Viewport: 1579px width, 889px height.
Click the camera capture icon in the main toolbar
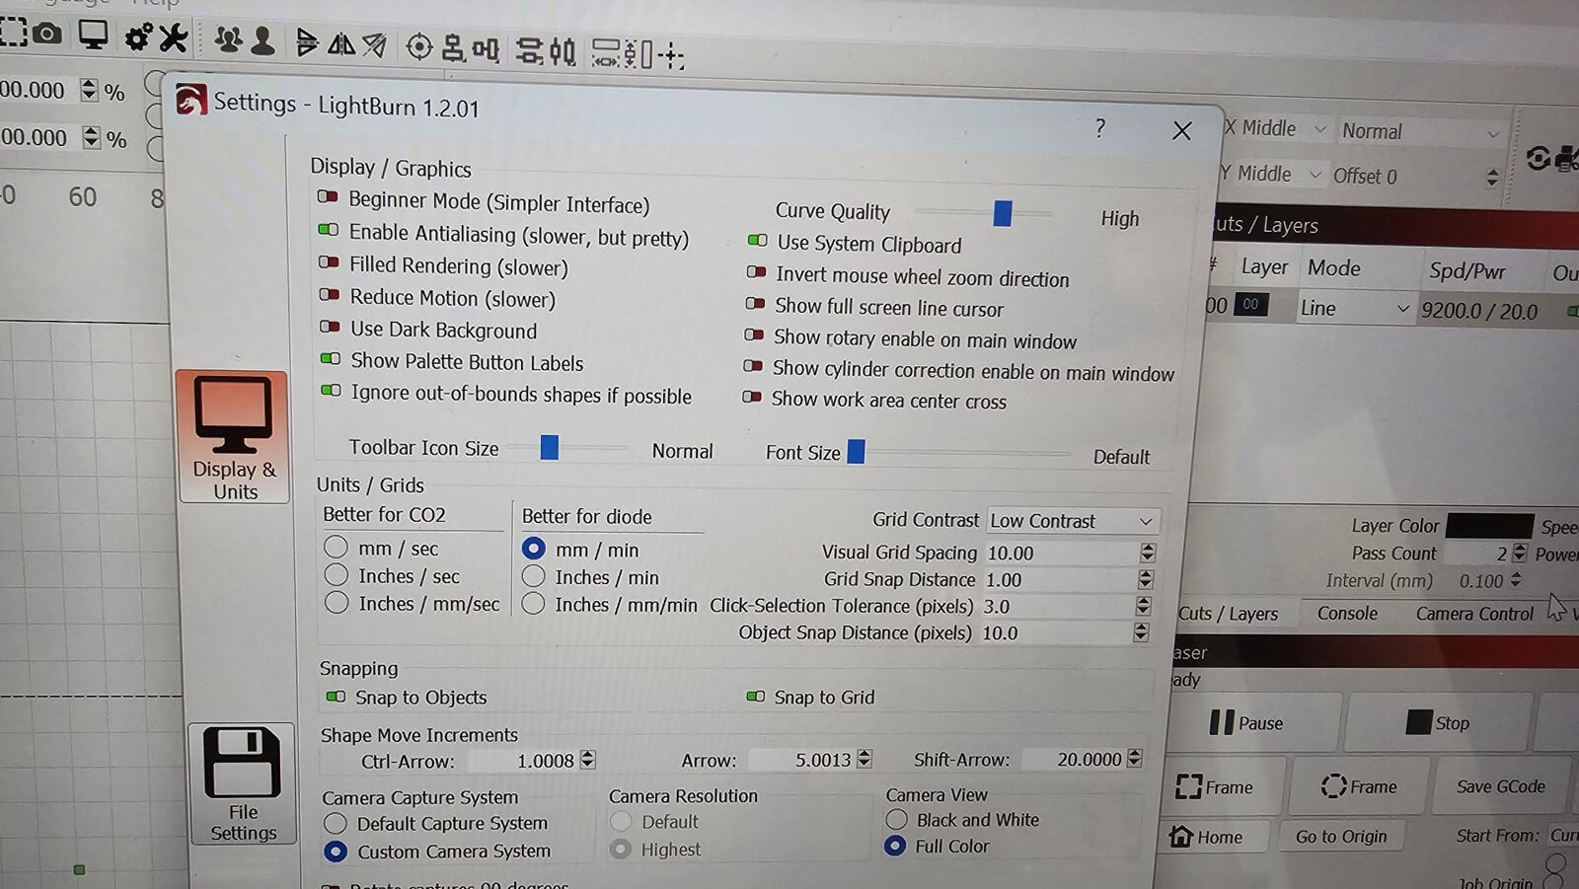[x=46, y=34]
